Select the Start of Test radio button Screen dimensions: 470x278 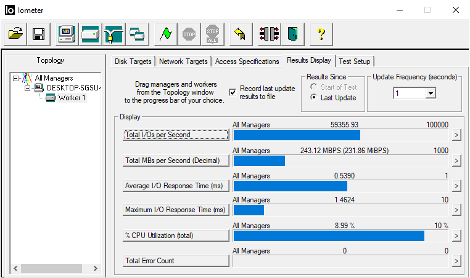coord(314,87)
